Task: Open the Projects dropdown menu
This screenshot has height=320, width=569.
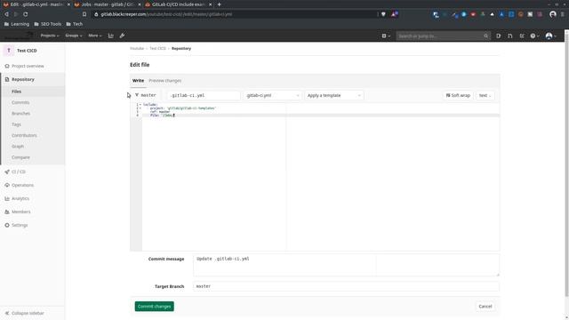Action: point(50,36)
